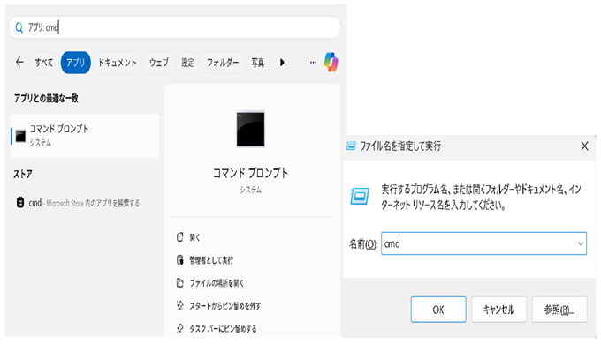Click the open action icon
Screen dimensions: 601x344
[x=179, y=237]
